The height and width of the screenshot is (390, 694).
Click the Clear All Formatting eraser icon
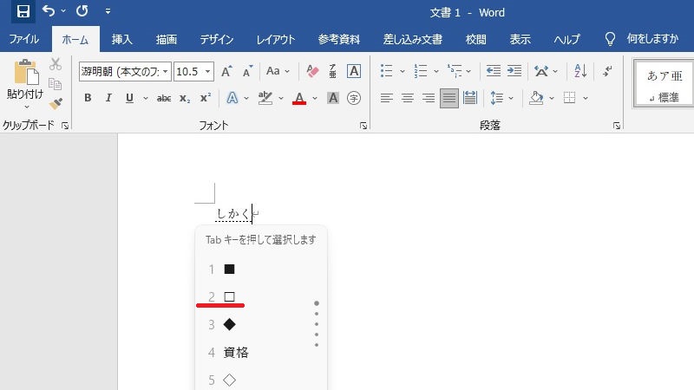[x=314, y=71]
